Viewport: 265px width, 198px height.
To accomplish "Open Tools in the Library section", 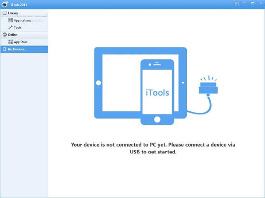I will (x=24, y=27).
